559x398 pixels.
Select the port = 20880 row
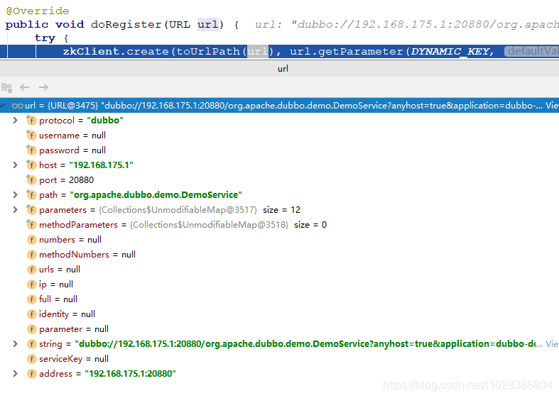point(280,180)
